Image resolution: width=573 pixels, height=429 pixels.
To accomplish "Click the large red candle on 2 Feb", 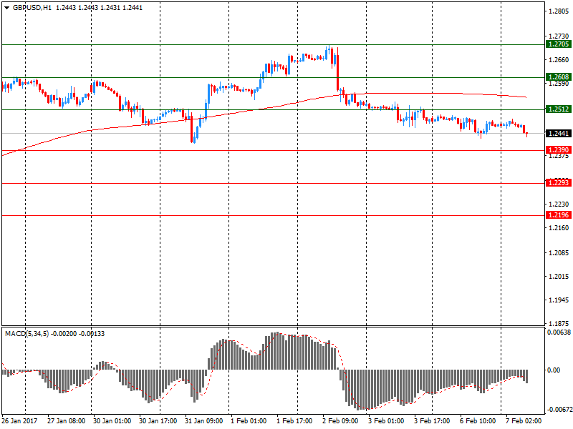I will click(337, 73).
